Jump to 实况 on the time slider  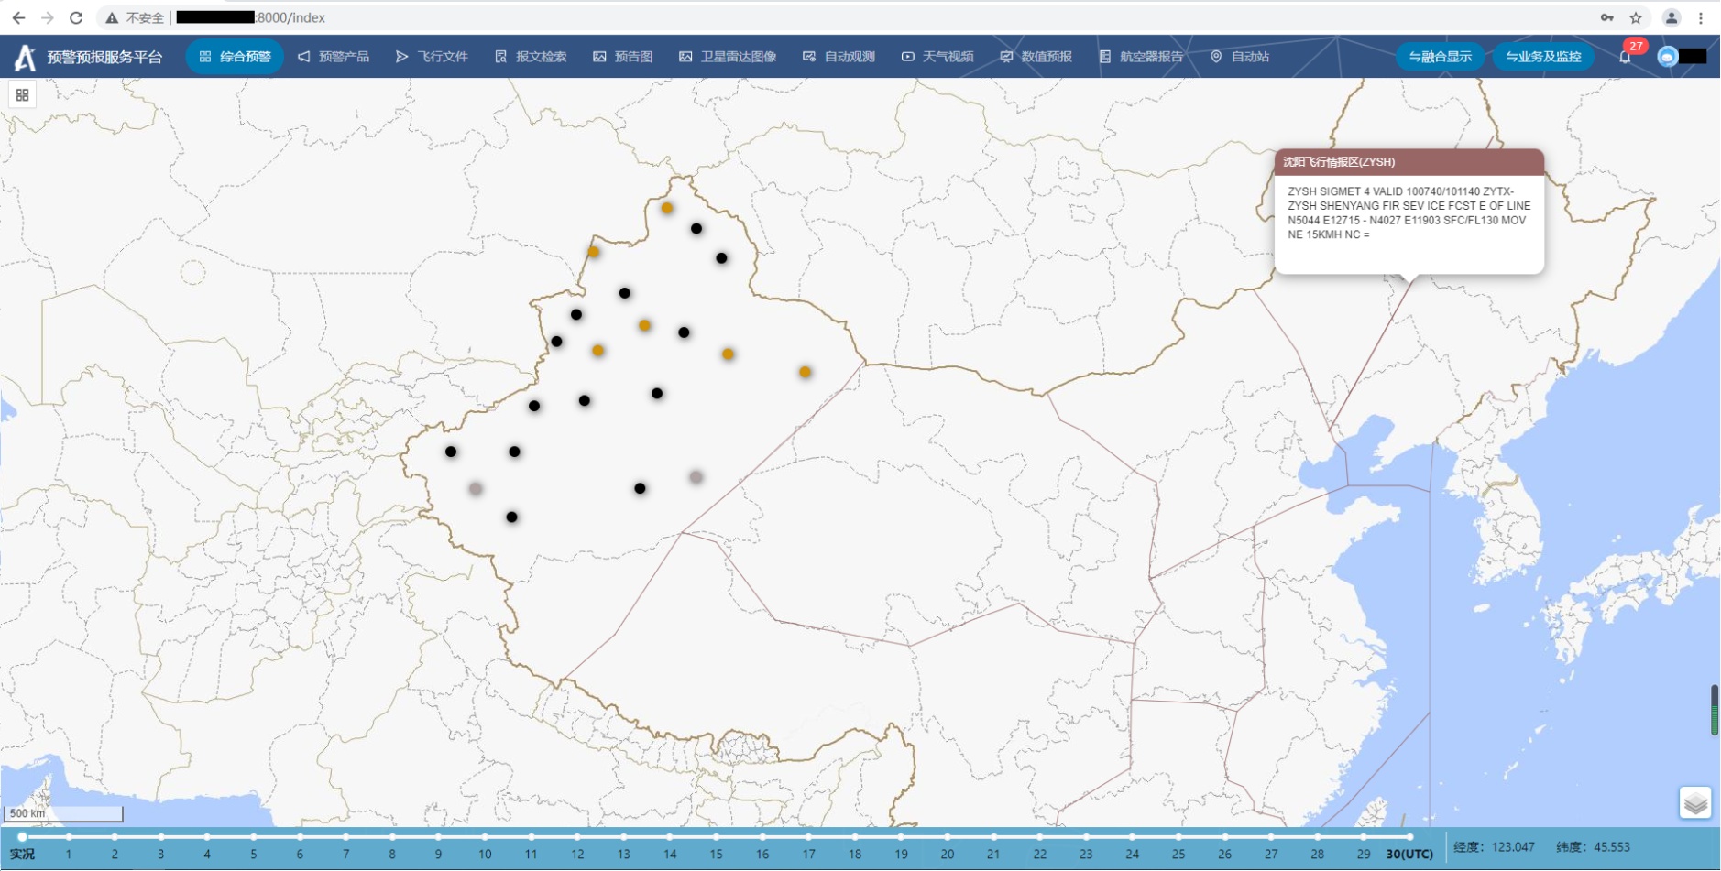tap(22, 837)
